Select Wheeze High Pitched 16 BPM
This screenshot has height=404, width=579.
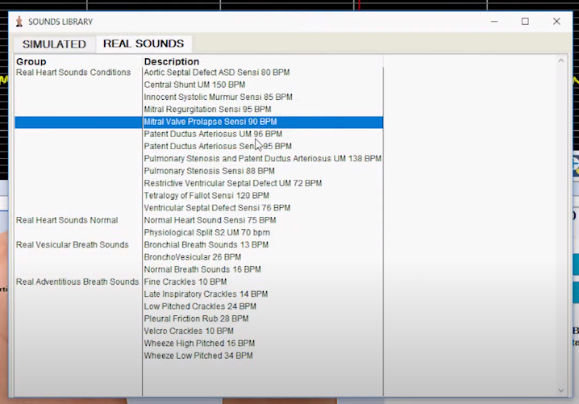[x=199, y=344]
